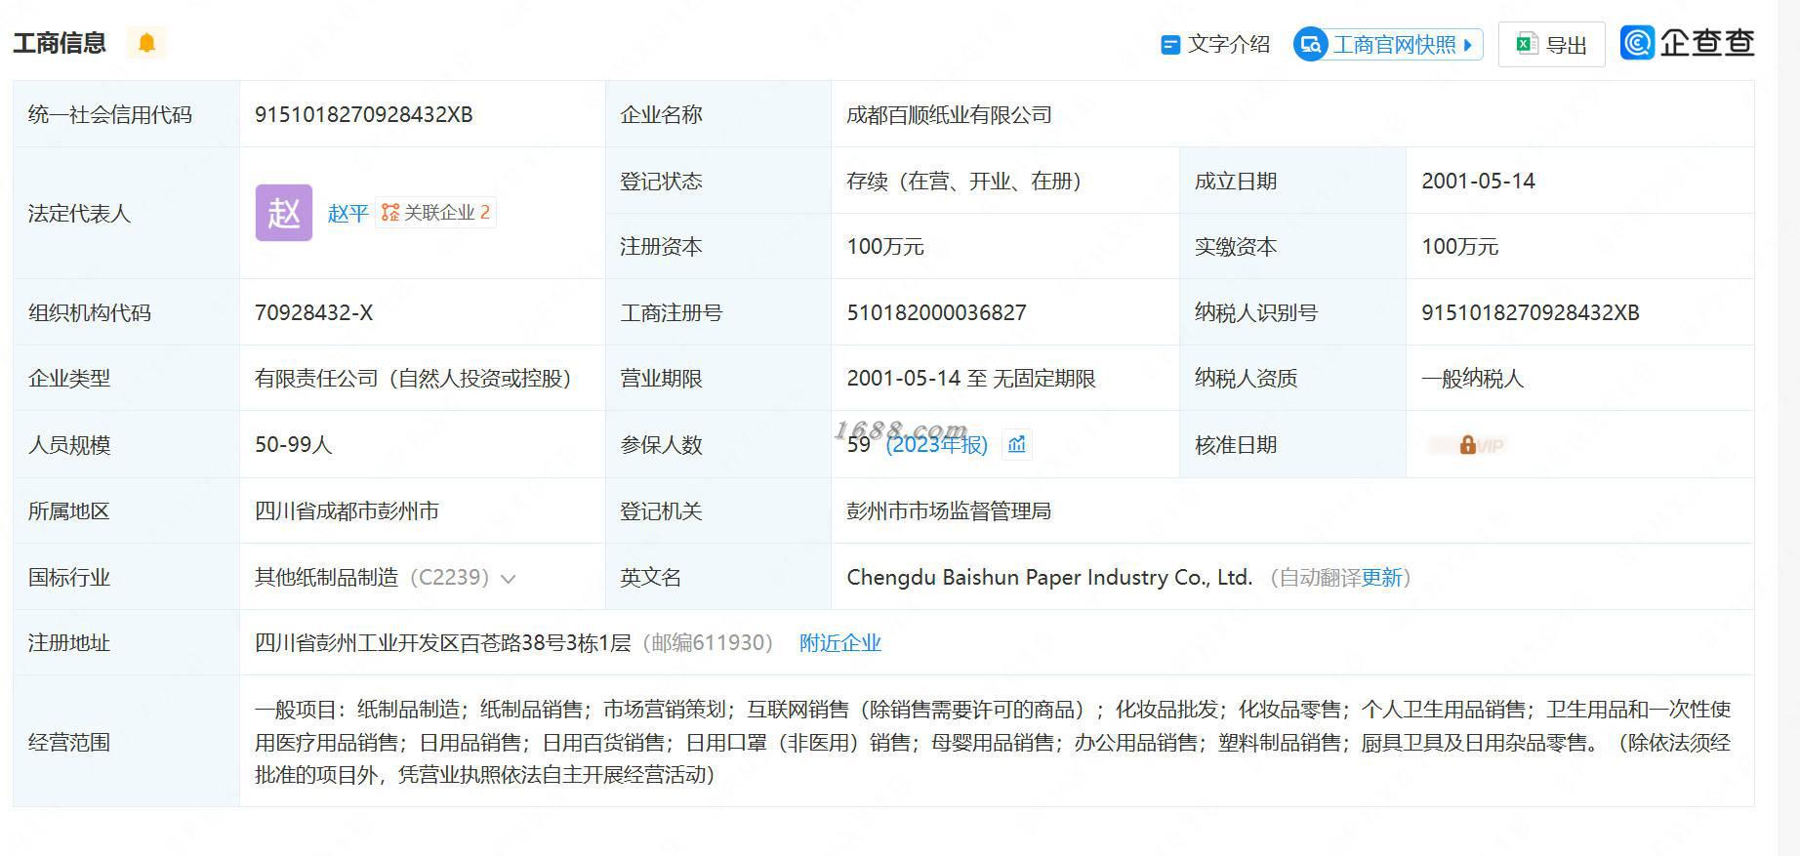Select company name 成都百顺纸业有限公司
This screenshot has width=1800, height=856.
[x=949, y=115]
